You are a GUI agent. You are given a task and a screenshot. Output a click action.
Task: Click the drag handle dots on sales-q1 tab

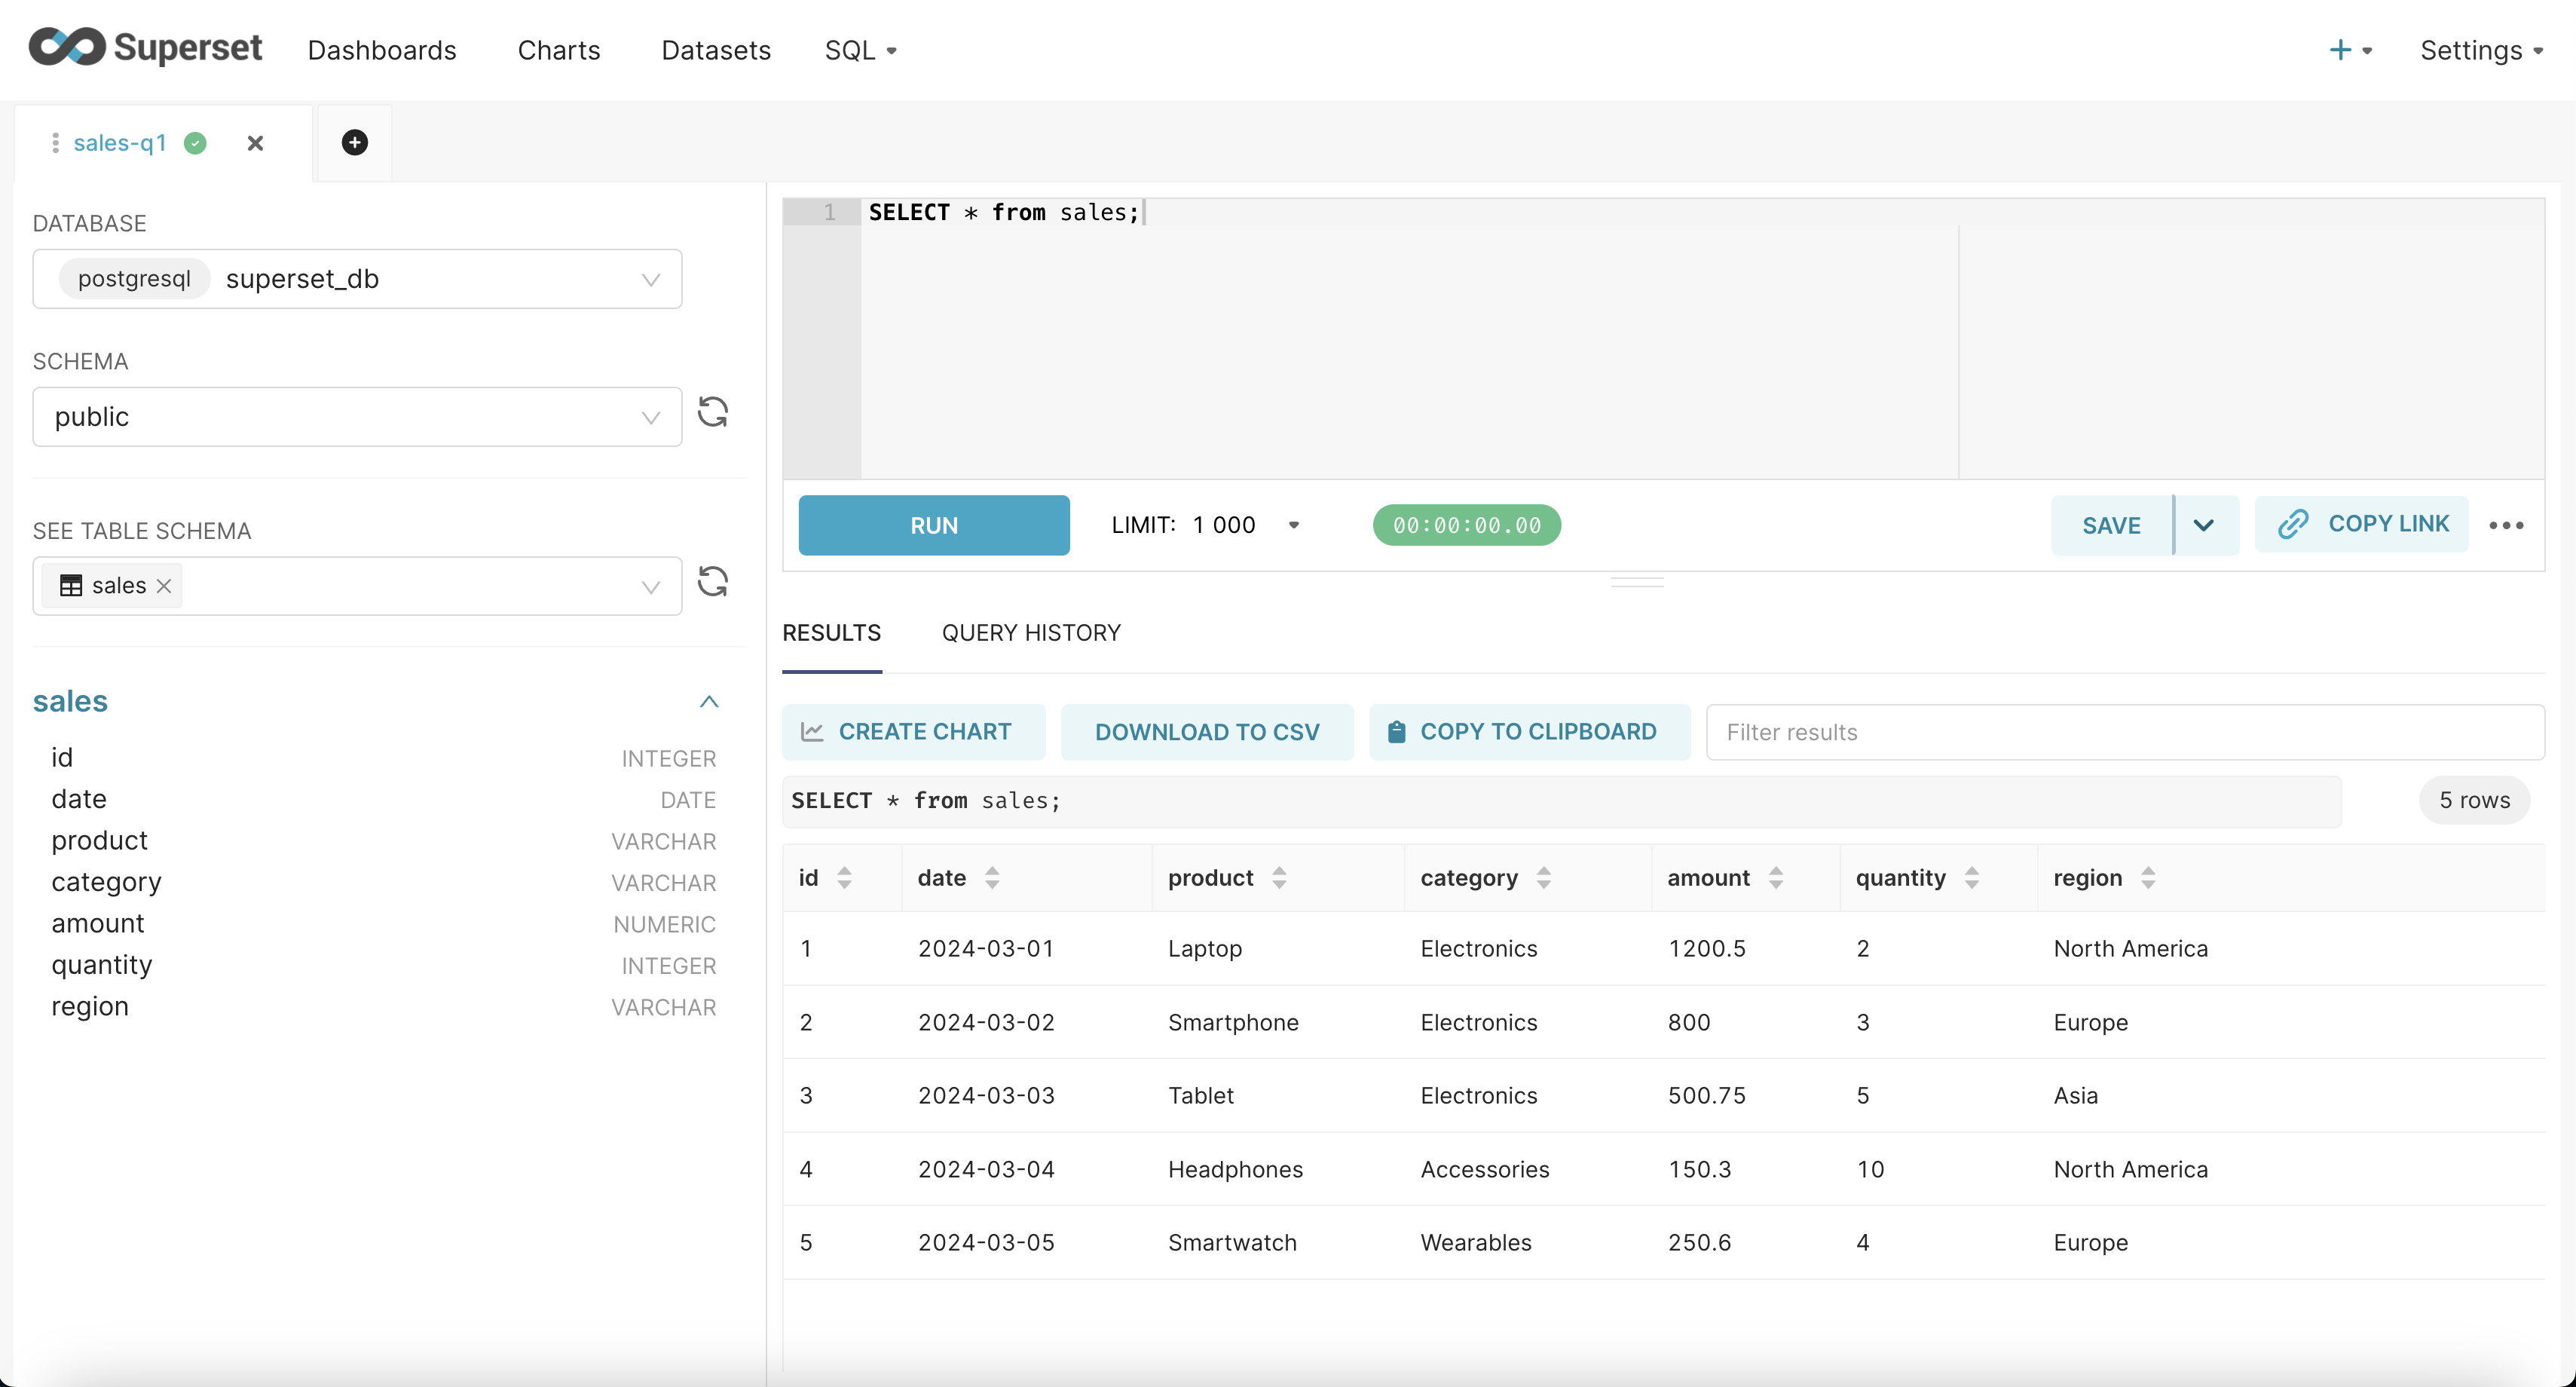[55, 143]
